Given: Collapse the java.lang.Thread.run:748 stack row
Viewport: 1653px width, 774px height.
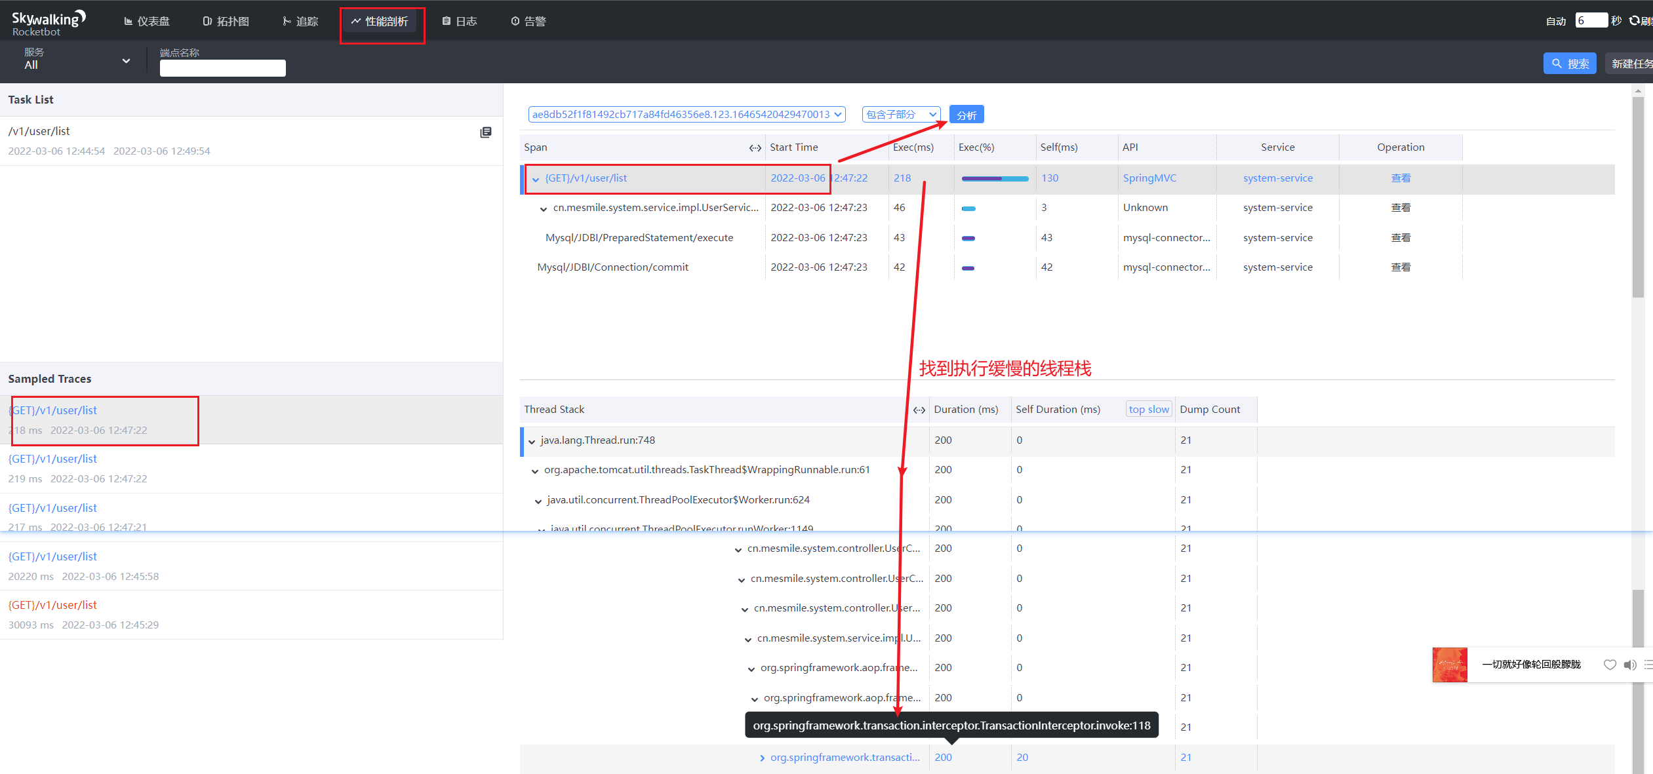Looking at the screenshot, I should [x=532, y=441].
